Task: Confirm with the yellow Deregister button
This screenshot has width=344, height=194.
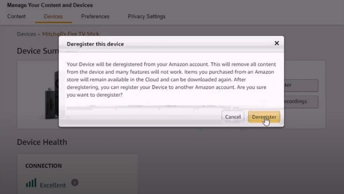Action: pyautogui.click(x=264, y=117)
